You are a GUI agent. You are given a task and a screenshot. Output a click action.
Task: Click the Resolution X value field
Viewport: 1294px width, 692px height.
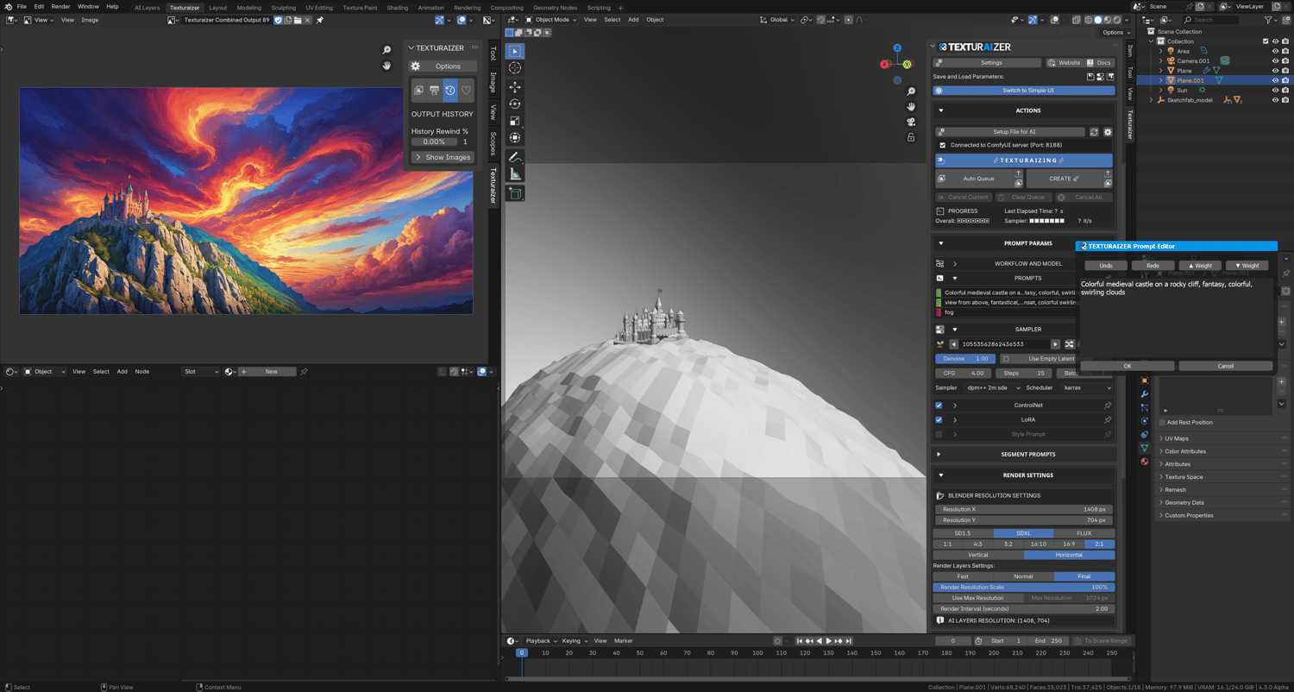tap(1024, 510)
